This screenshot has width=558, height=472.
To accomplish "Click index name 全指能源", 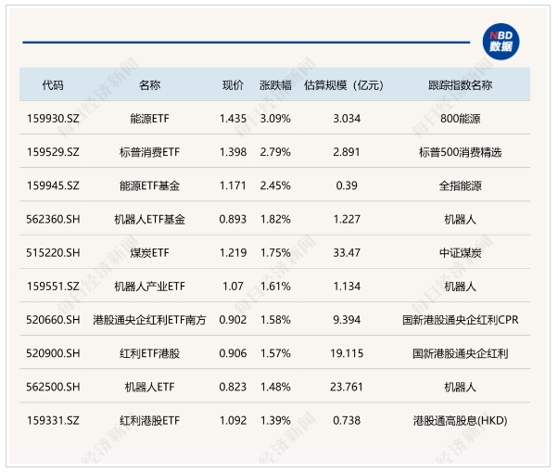I will 460,185.
